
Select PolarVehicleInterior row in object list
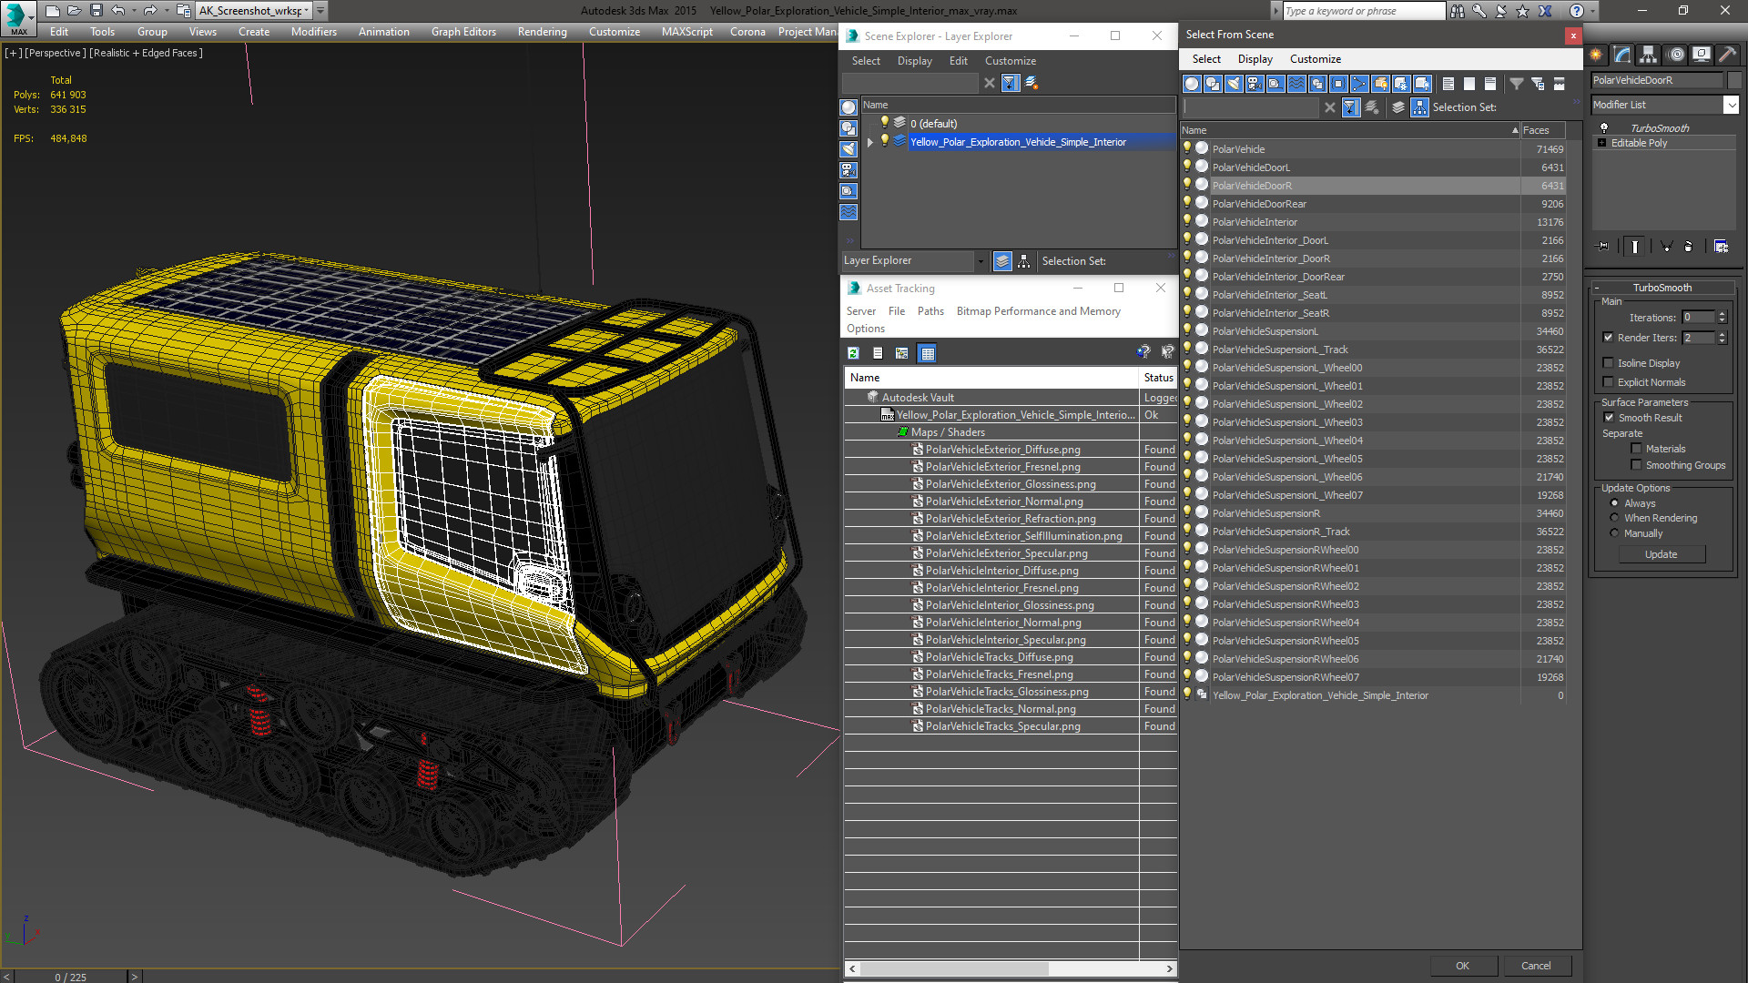[x=1373, y=222]
